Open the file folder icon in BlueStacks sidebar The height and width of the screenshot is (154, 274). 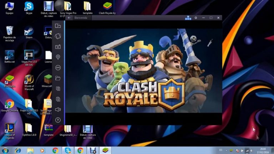click(58, 78)
